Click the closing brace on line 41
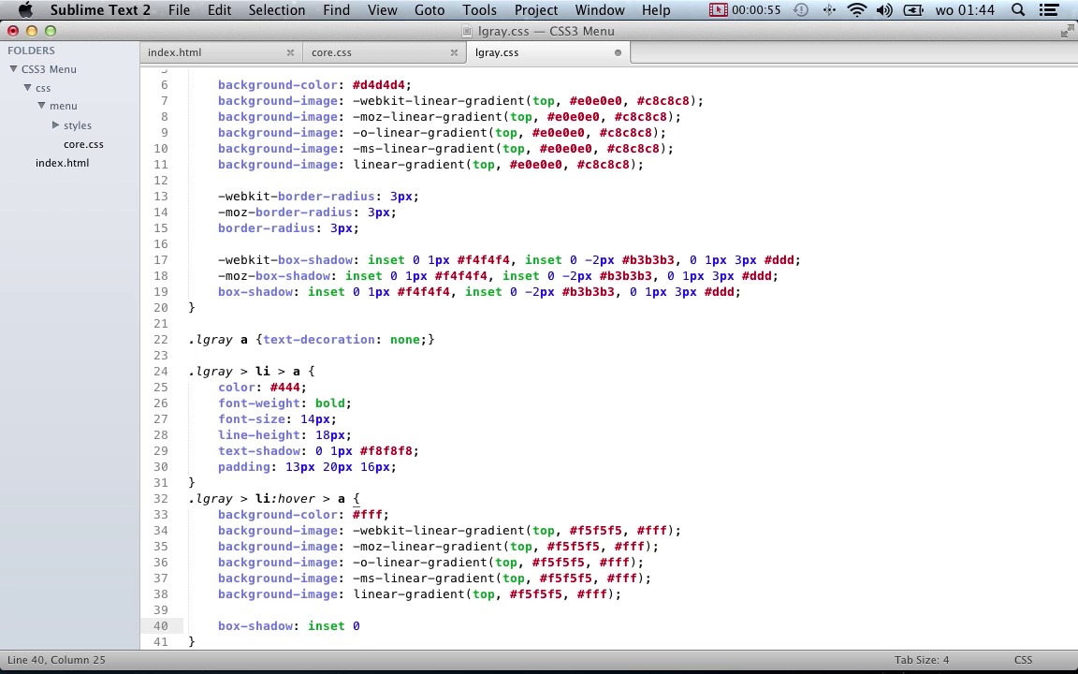The image size is (1078, 674). coord(192,641)
